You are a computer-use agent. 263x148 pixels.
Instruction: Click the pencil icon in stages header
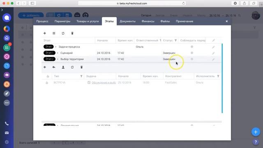coord(213,40)
